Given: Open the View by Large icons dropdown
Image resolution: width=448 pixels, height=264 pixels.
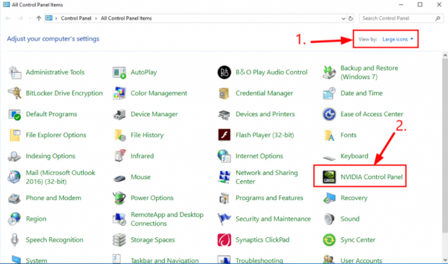Looking at the screenshot, I should tap(398, 40).
